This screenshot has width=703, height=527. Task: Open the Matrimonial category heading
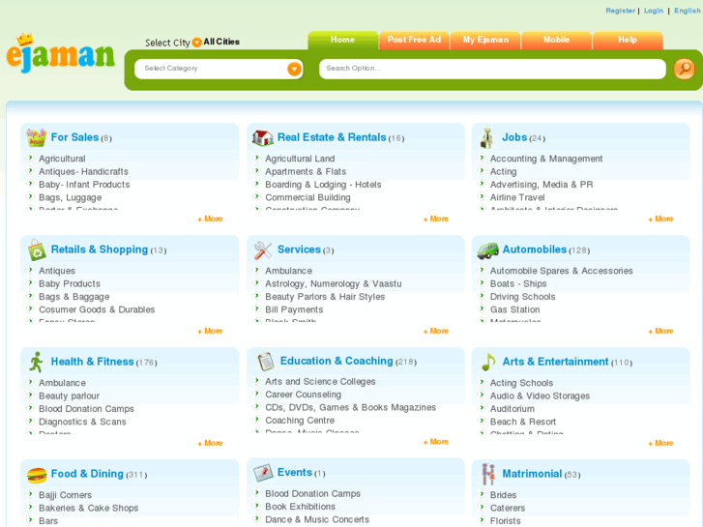coord(532,474)
